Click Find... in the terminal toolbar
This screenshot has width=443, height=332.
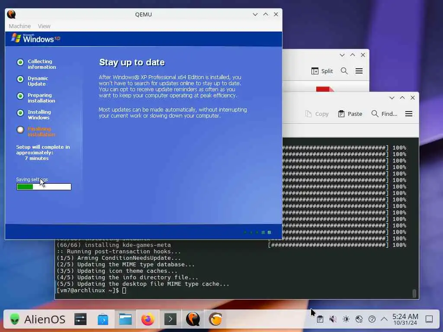384,114
